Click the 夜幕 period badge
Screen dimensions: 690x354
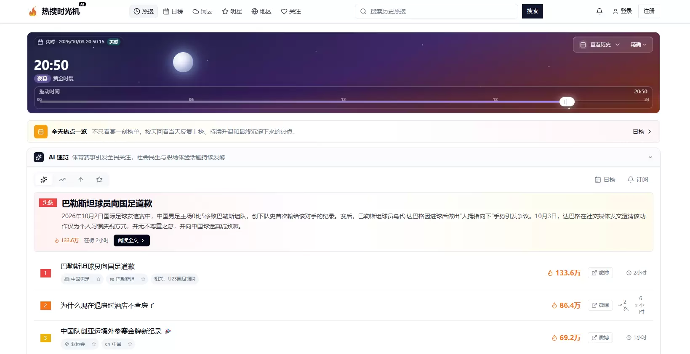pyautogui.click(x=42, y=79)
